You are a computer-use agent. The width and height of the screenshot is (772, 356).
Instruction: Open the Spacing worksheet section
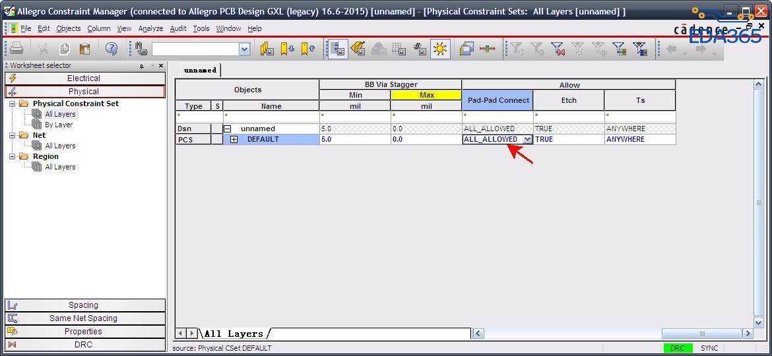[x=85, y=305]
